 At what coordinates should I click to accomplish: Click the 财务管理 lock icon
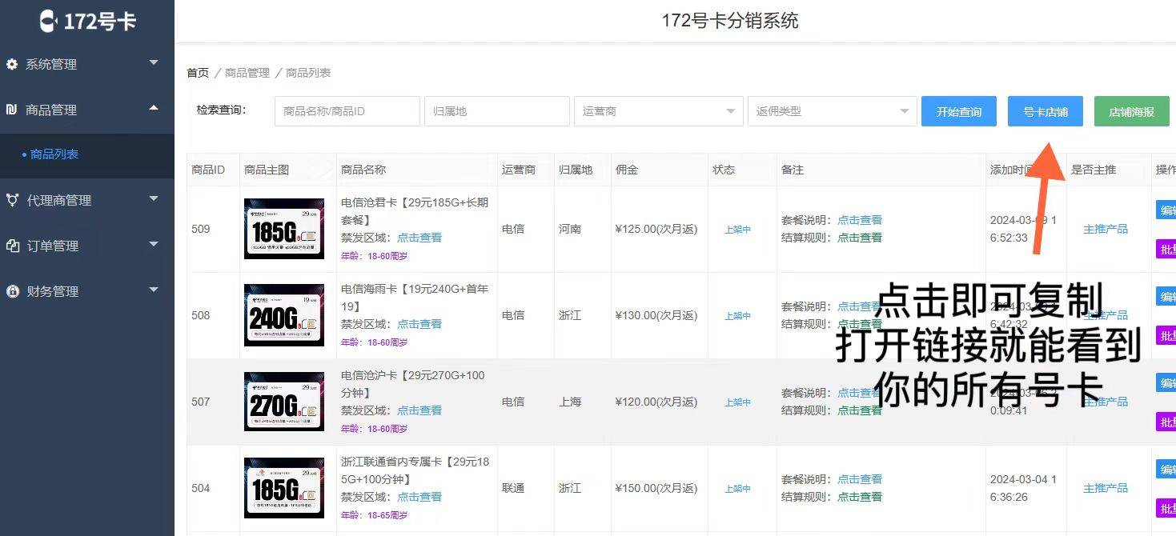pyautogui.click(x=12, y=291)
